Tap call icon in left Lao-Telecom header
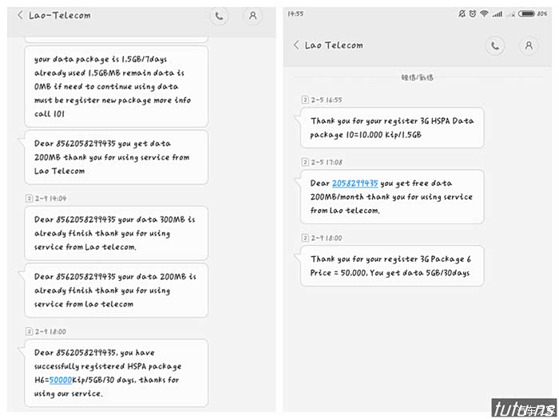The height and width of the screenshot is (419, 559). (x=219, y=16)
